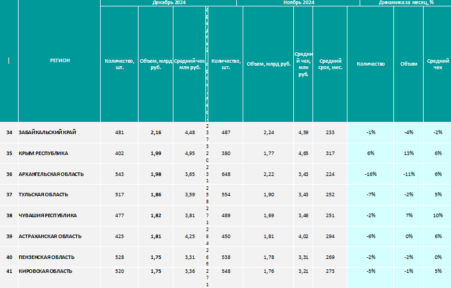Select December count 481 for Забайкальский край
Viewport: 451px width, 288px height.
(x=119, y=132)
